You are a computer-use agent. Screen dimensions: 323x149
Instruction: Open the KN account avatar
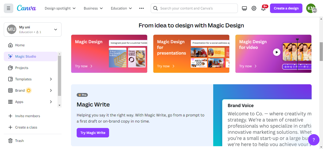pyautogui.click(x=311, y=8)
